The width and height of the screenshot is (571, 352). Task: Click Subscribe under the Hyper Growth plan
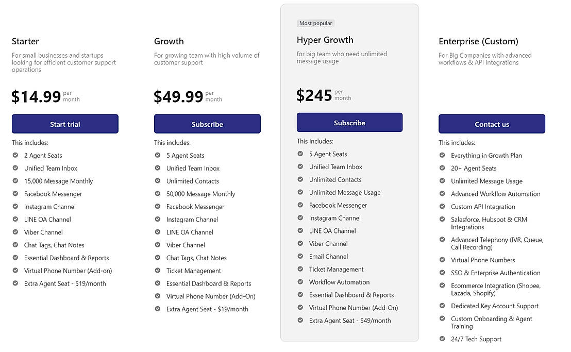point(349,123)
